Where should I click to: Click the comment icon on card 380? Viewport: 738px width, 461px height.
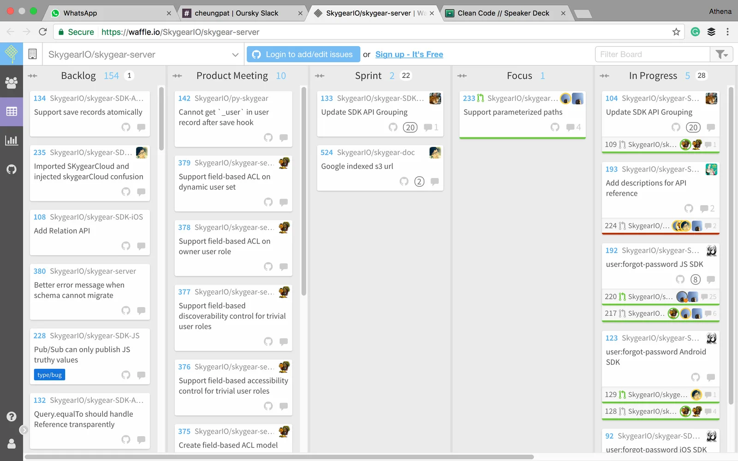pos(141,311)
